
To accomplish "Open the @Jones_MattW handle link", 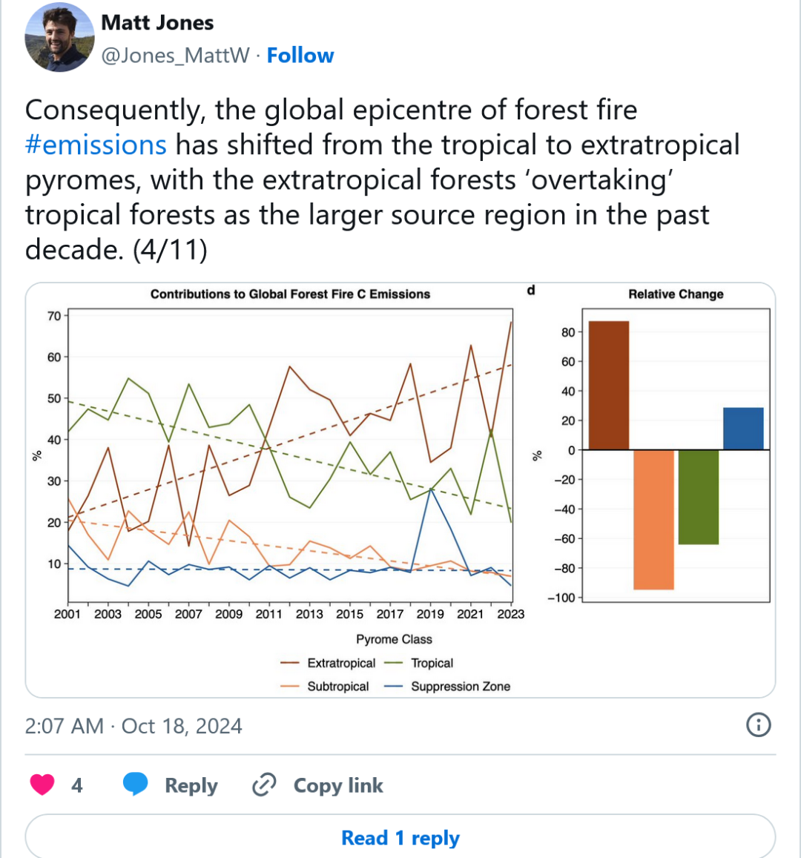I will [x=175, y=56].
